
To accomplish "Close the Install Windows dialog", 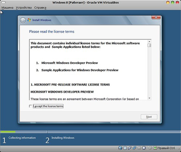I will click(x=156, y=17).
